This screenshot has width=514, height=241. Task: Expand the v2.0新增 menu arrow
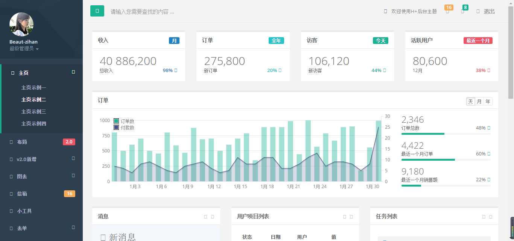pyautogui.click(x=73, y=158)
